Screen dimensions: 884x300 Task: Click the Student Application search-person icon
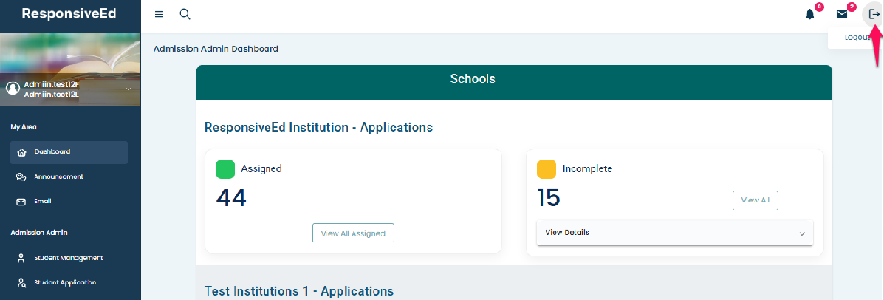pos(21,282)
